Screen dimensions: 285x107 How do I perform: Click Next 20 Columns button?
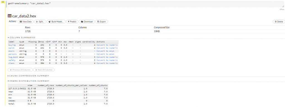(x=44, y=70)
